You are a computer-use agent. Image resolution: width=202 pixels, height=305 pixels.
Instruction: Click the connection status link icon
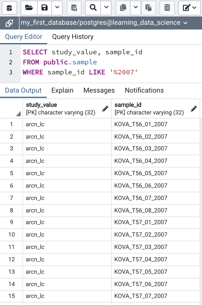[x=9, y=23]
